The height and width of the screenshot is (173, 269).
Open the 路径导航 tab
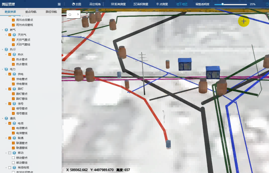pos(51,12)
